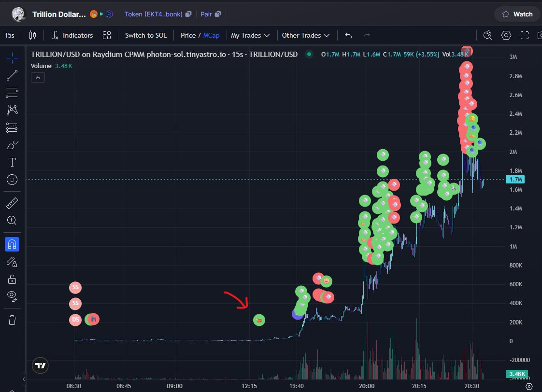Open the Indicators dialog

click(x=72, y=35)
